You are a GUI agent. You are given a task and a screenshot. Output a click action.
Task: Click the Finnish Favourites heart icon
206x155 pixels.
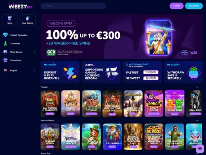(5, 35)
